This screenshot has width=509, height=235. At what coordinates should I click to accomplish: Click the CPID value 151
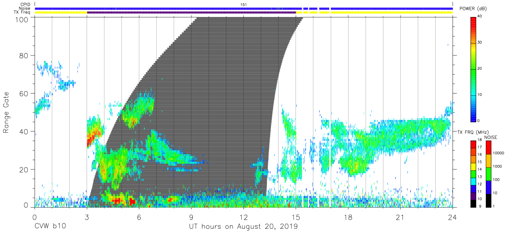tap(244, 5)
